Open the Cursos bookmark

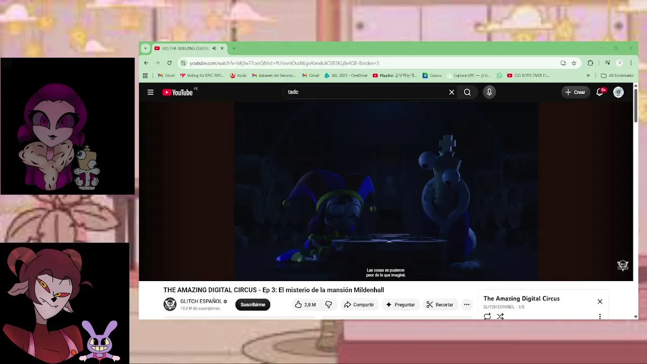pyautogui.click(x=432, y=75)
